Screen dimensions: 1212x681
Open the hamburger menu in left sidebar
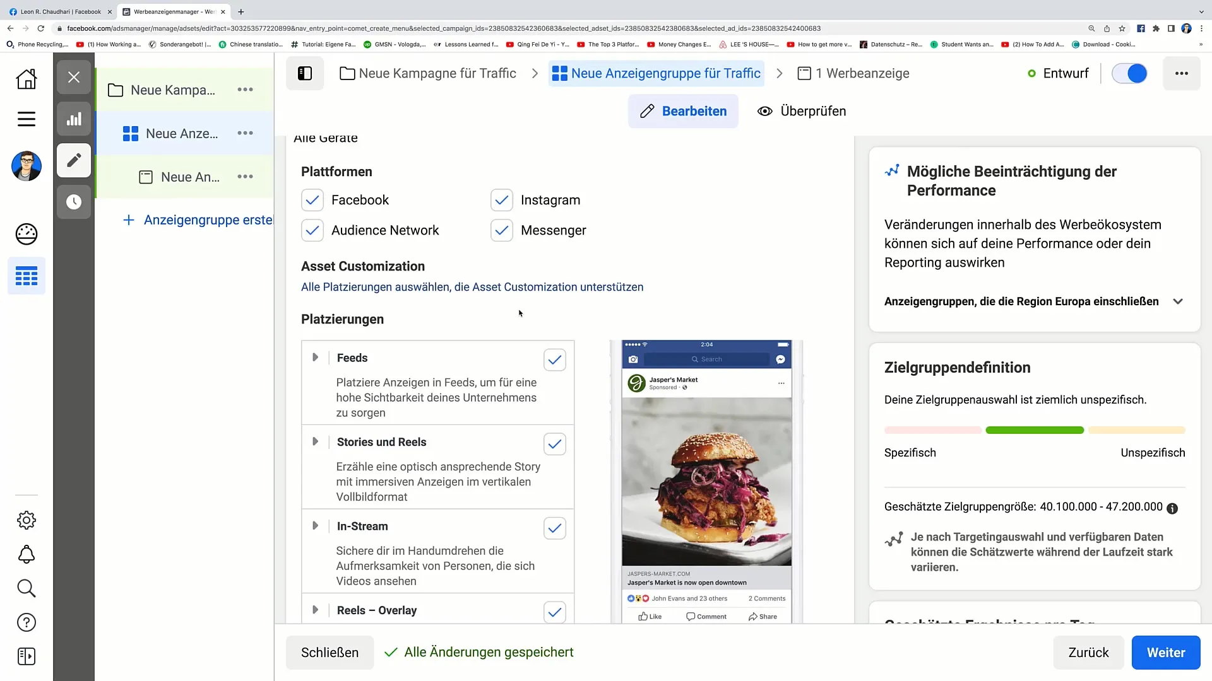coord(27,119)
